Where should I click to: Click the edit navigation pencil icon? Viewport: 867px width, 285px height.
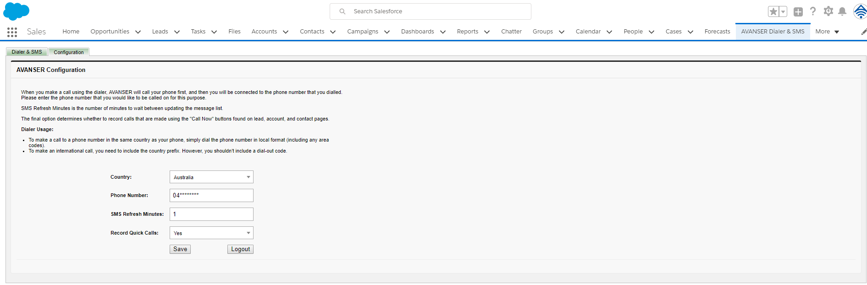pos(864,32)
